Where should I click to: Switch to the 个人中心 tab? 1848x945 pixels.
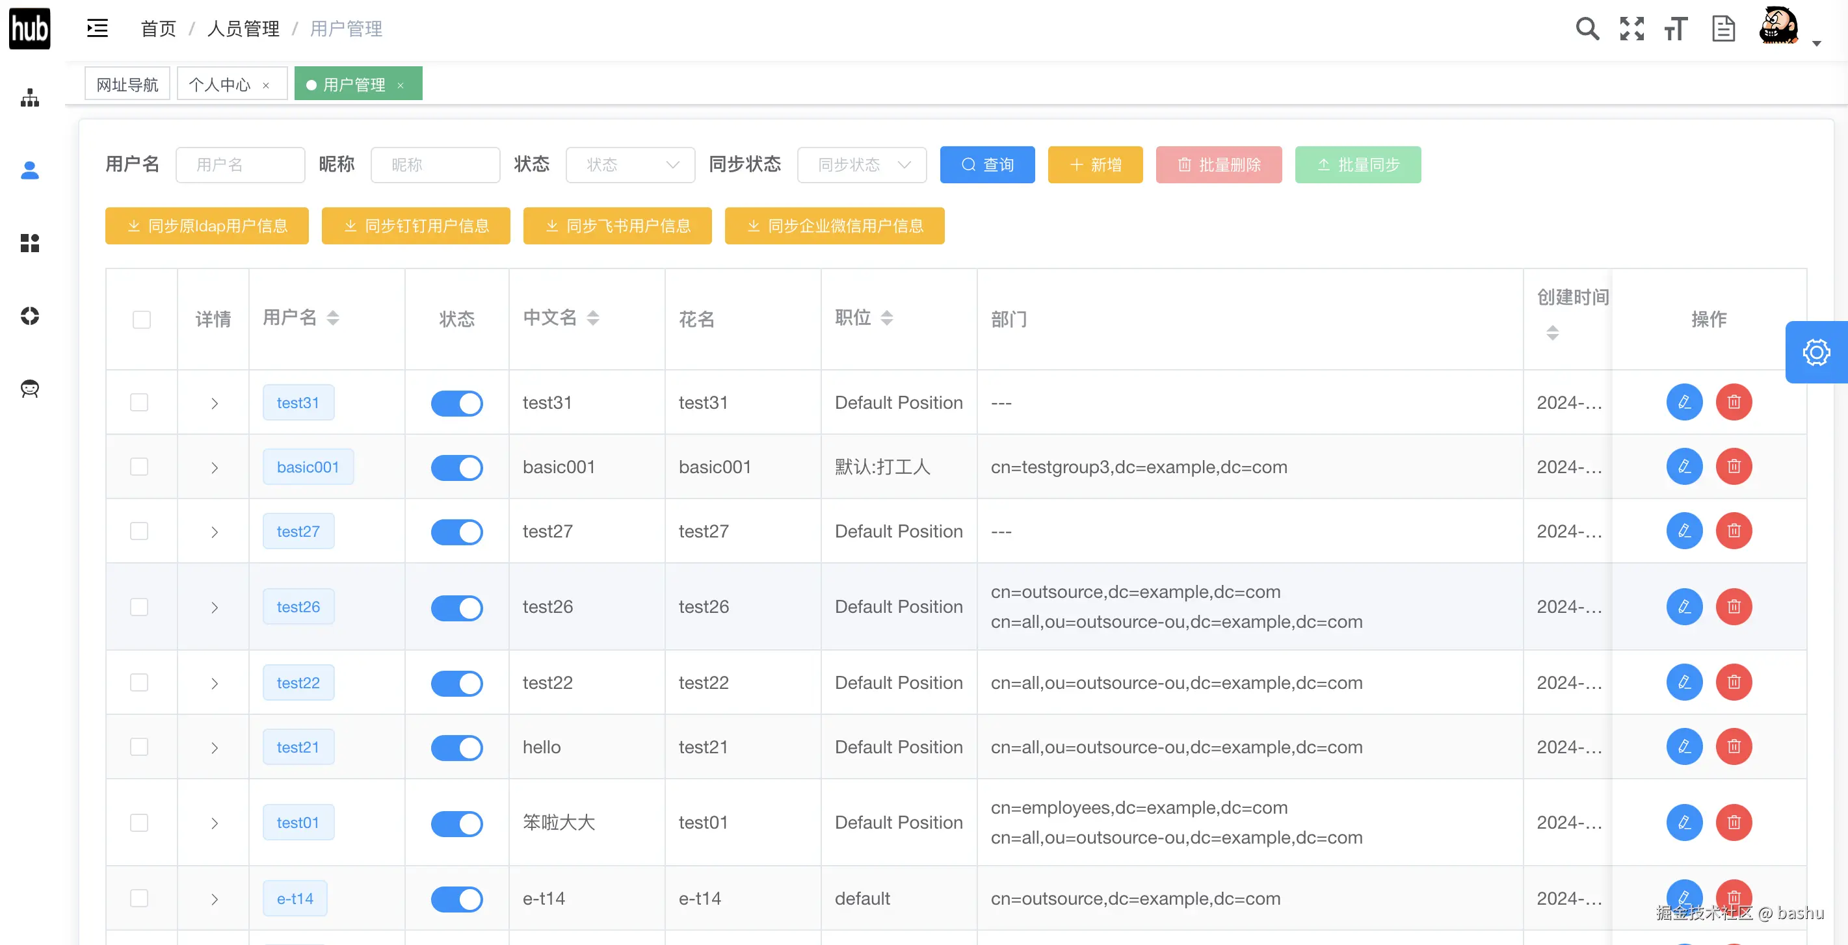pyautogui.click(x=220, y=84)
